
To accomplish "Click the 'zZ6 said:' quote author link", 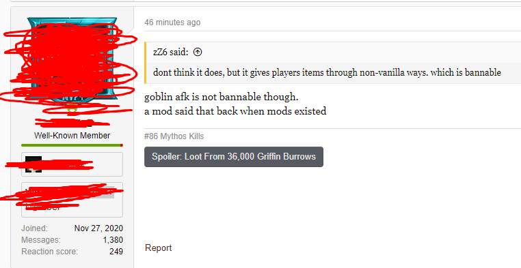I will [170, 52].
